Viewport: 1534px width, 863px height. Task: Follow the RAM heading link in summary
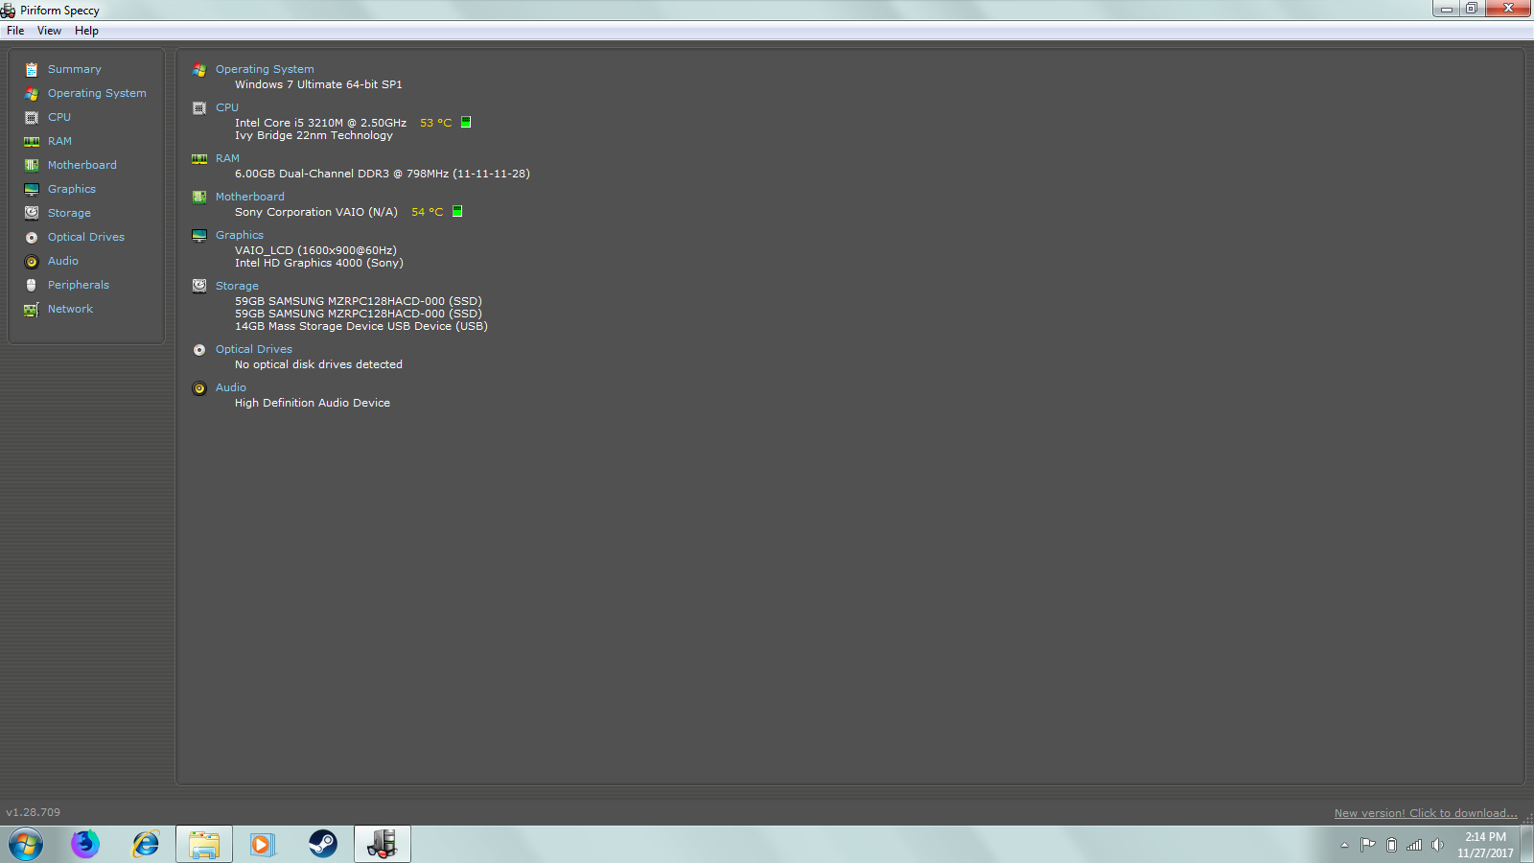pyautogui.click(x=227, y=158)
